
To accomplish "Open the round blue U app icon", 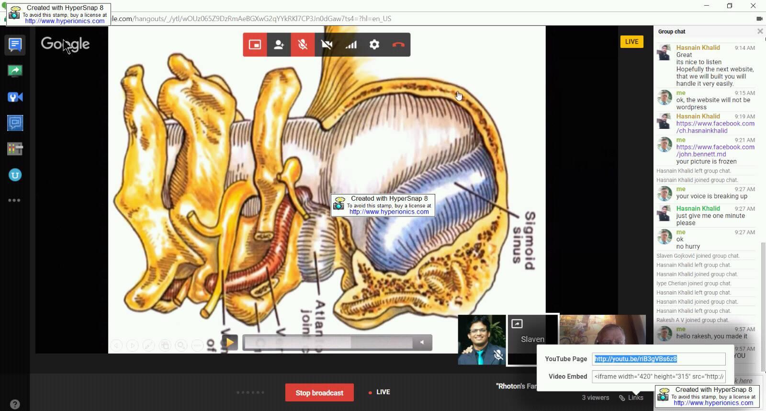I will (15, 175).
